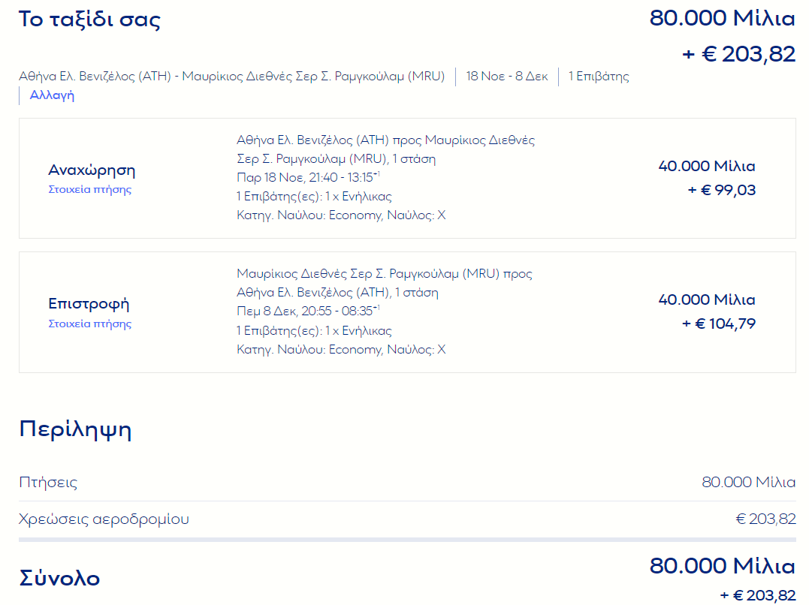Click the 80.000 Μίλια header total
The image size is (809, 605).
pyautogui.click(x=723, y=18)
